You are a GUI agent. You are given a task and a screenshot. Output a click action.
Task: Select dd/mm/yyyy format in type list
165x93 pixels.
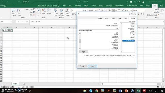pos(115,42)
